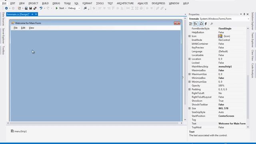Open the Server Explorer side tab
This screenshot has height=144, width=256.
click(x=3, y=36)
